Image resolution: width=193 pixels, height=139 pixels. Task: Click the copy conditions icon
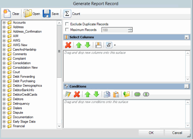(107, 94)
